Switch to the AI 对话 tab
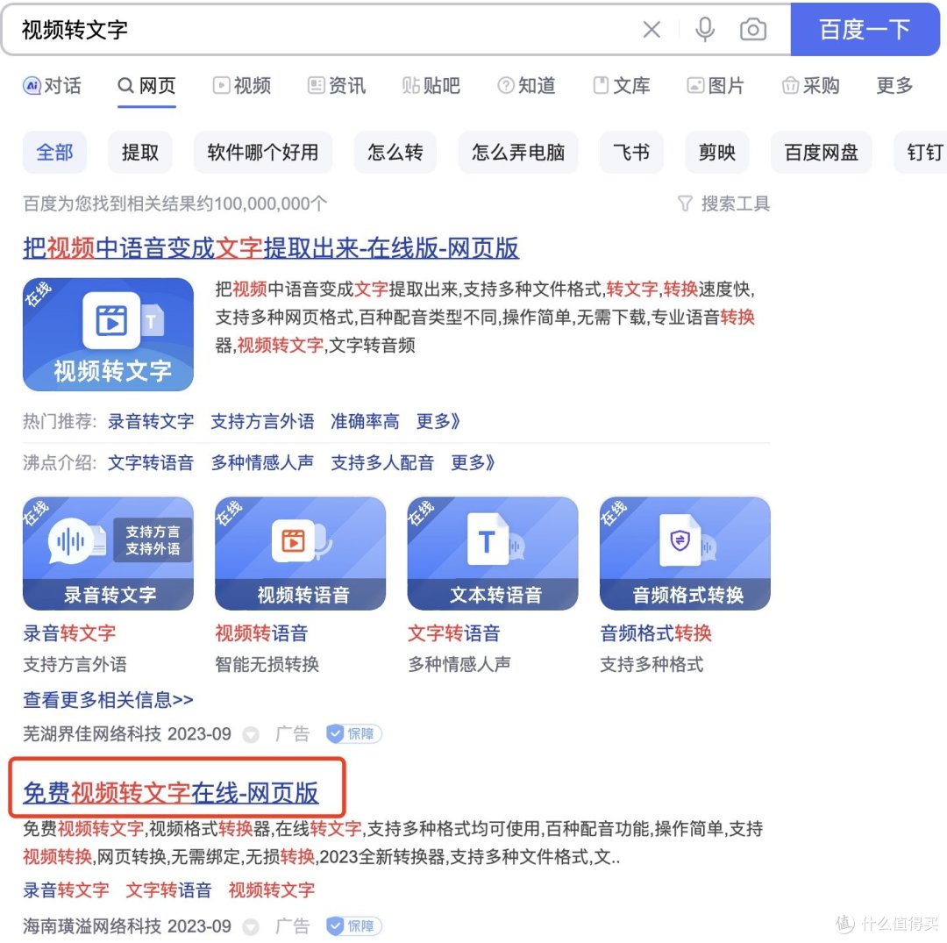Image resolution: width=947 pixels, height=943 pixels. [x=52, y=85]
